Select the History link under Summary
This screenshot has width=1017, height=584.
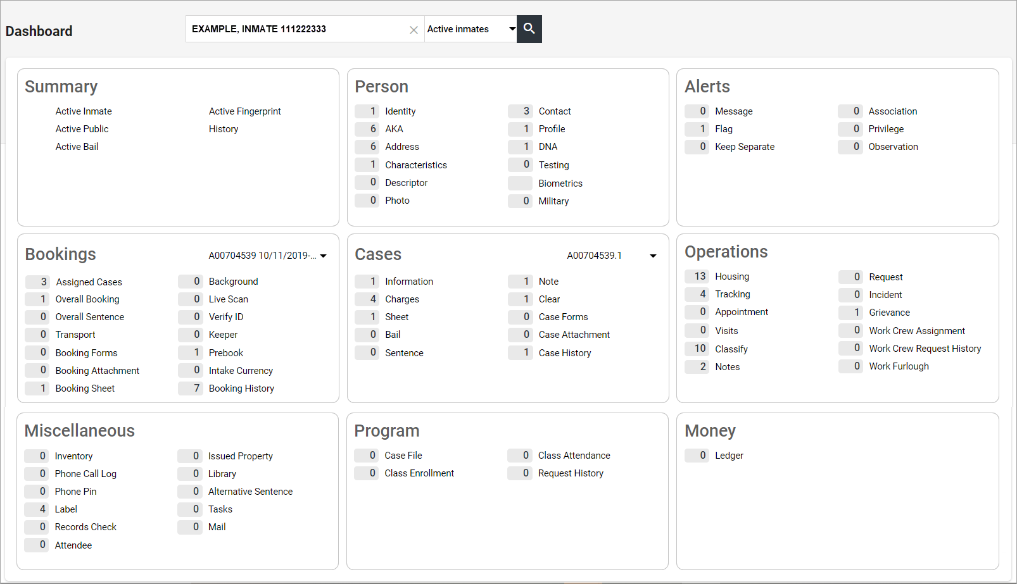pos(224,129)
